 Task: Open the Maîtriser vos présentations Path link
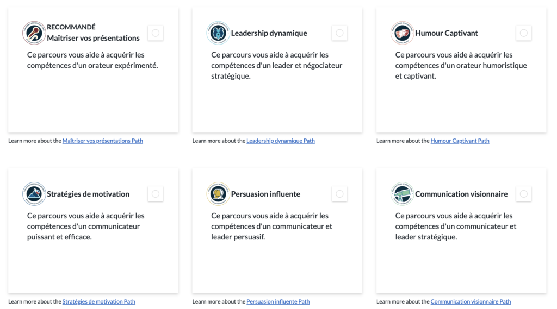click(102, 141)
